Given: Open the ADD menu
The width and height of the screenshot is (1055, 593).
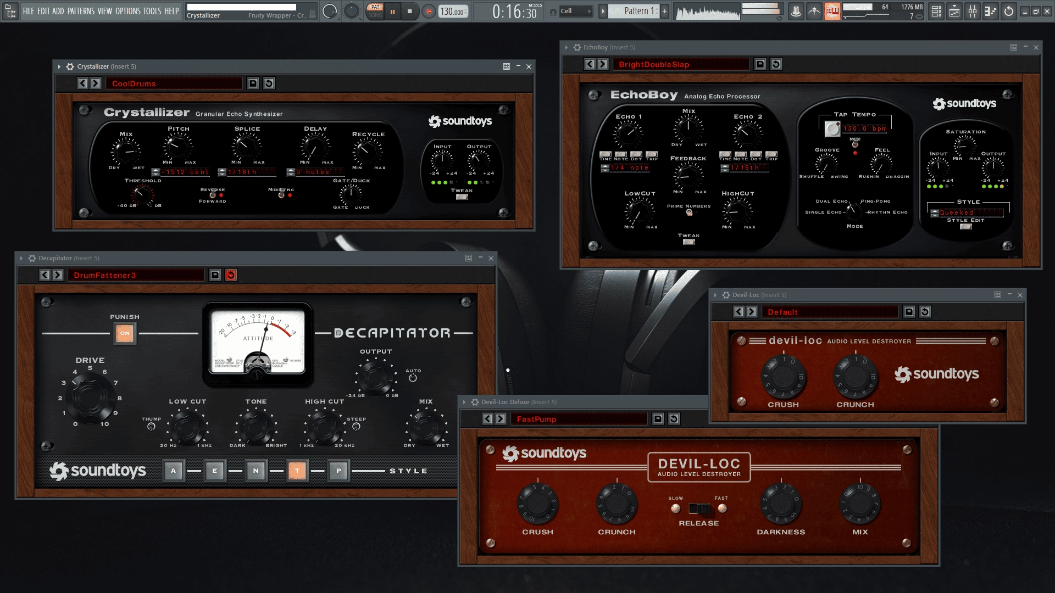Looking at the screenshot, I should click(x=58, y=11).
